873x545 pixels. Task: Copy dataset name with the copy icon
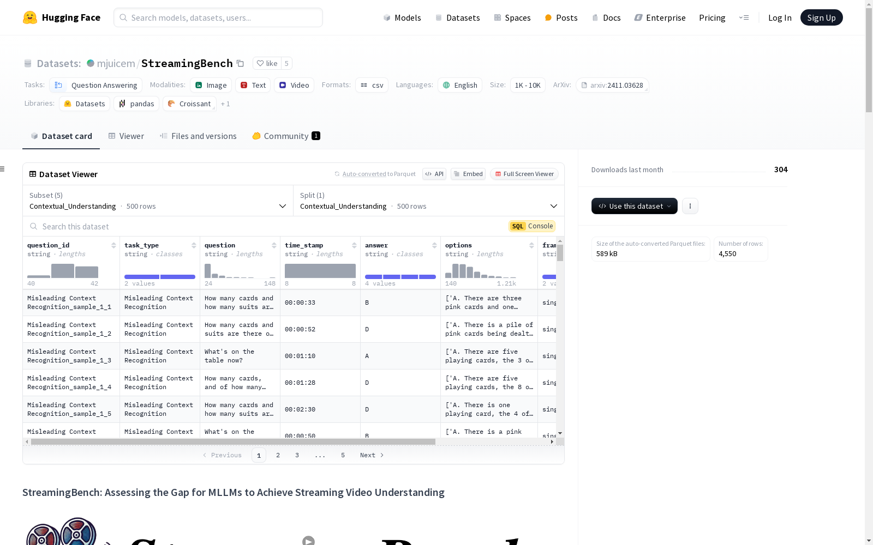point(240,63)
